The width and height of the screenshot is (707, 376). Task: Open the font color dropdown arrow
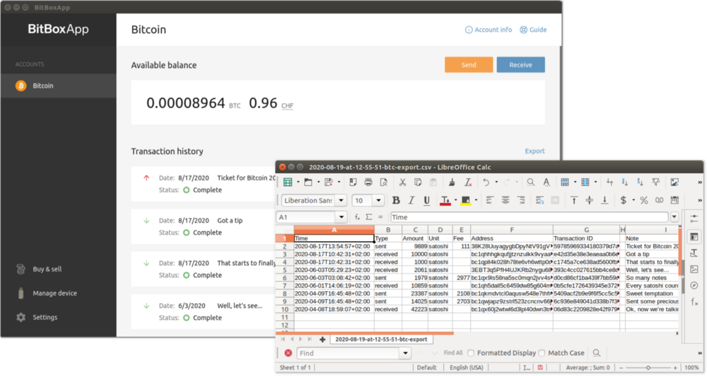tap(455, 200)
